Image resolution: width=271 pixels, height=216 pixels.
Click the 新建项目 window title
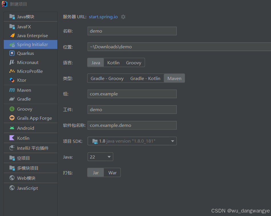18,4
